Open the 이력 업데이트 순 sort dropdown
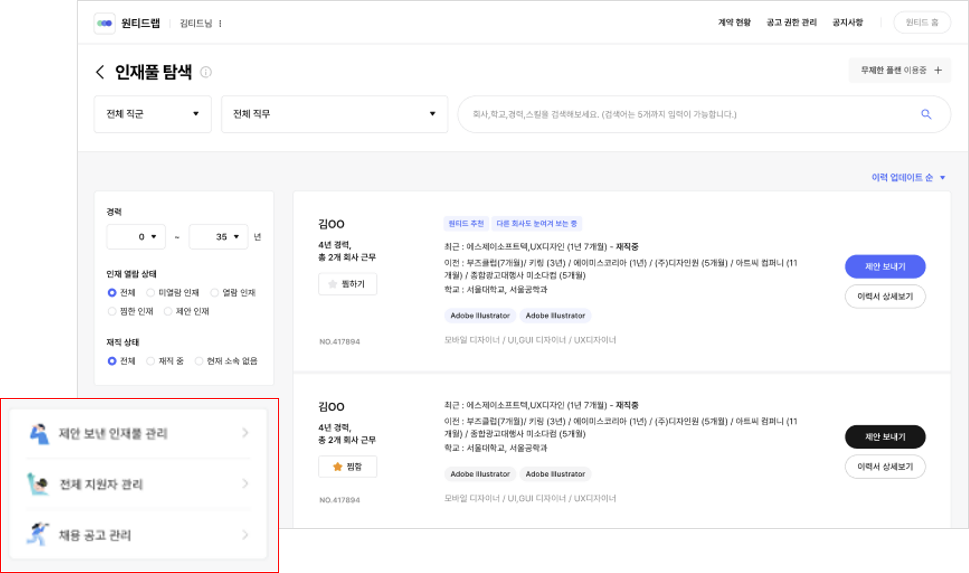 (908, 178)
